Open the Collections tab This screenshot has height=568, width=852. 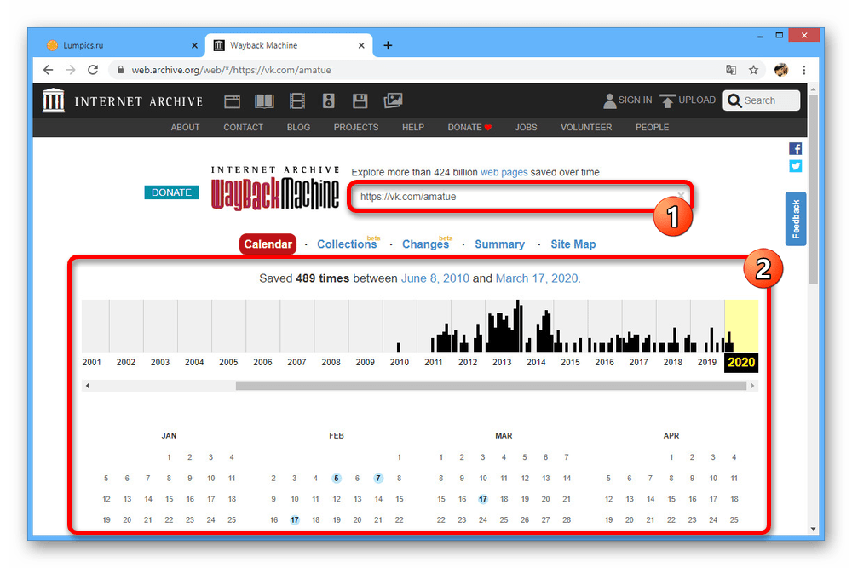coord(347,244)
